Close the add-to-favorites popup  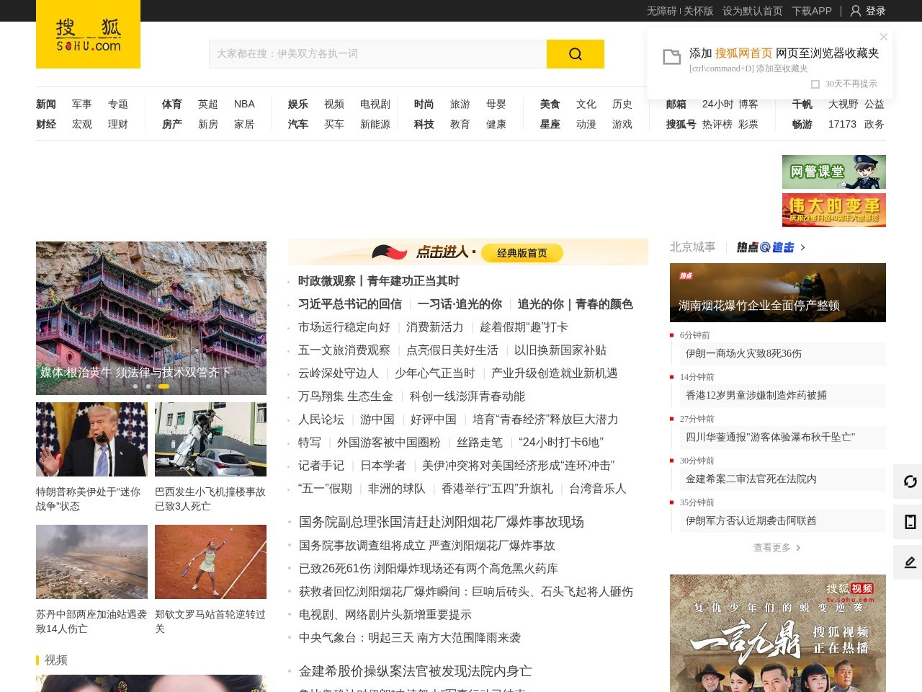tap(884, 37)
